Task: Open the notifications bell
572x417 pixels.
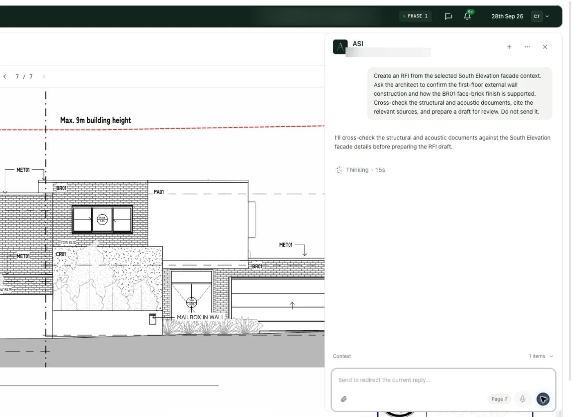Action: click(x=467, y=16)
